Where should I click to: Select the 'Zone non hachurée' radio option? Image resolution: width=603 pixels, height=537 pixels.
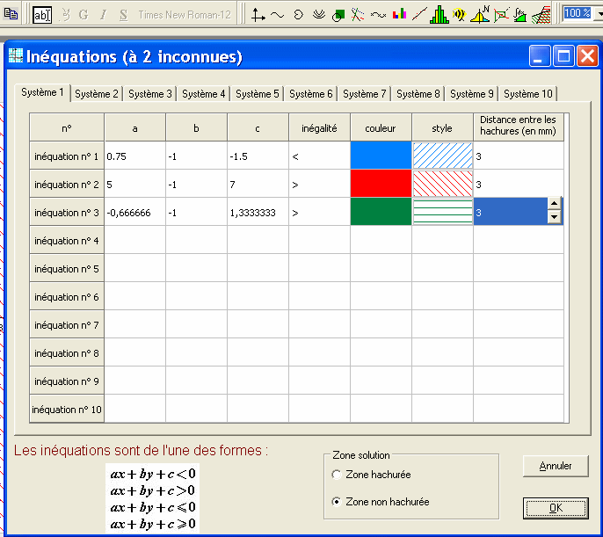[x=337, y=502]
